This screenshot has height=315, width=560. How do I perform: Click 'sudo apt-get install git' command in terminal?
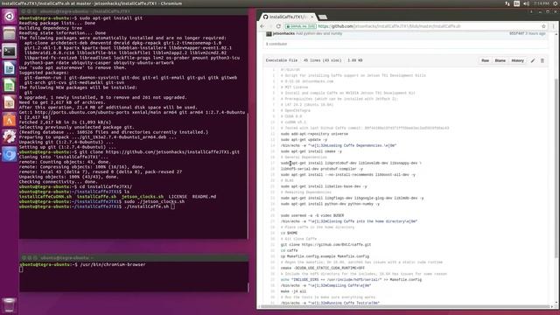tap(111, 18)
